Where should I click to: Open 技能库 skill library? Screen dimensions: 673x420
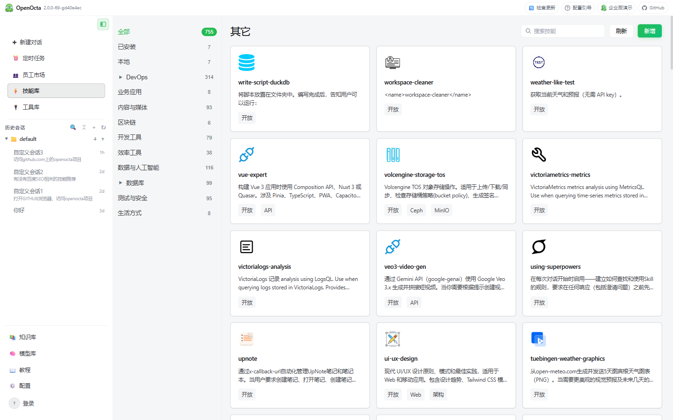click(56, 91)
